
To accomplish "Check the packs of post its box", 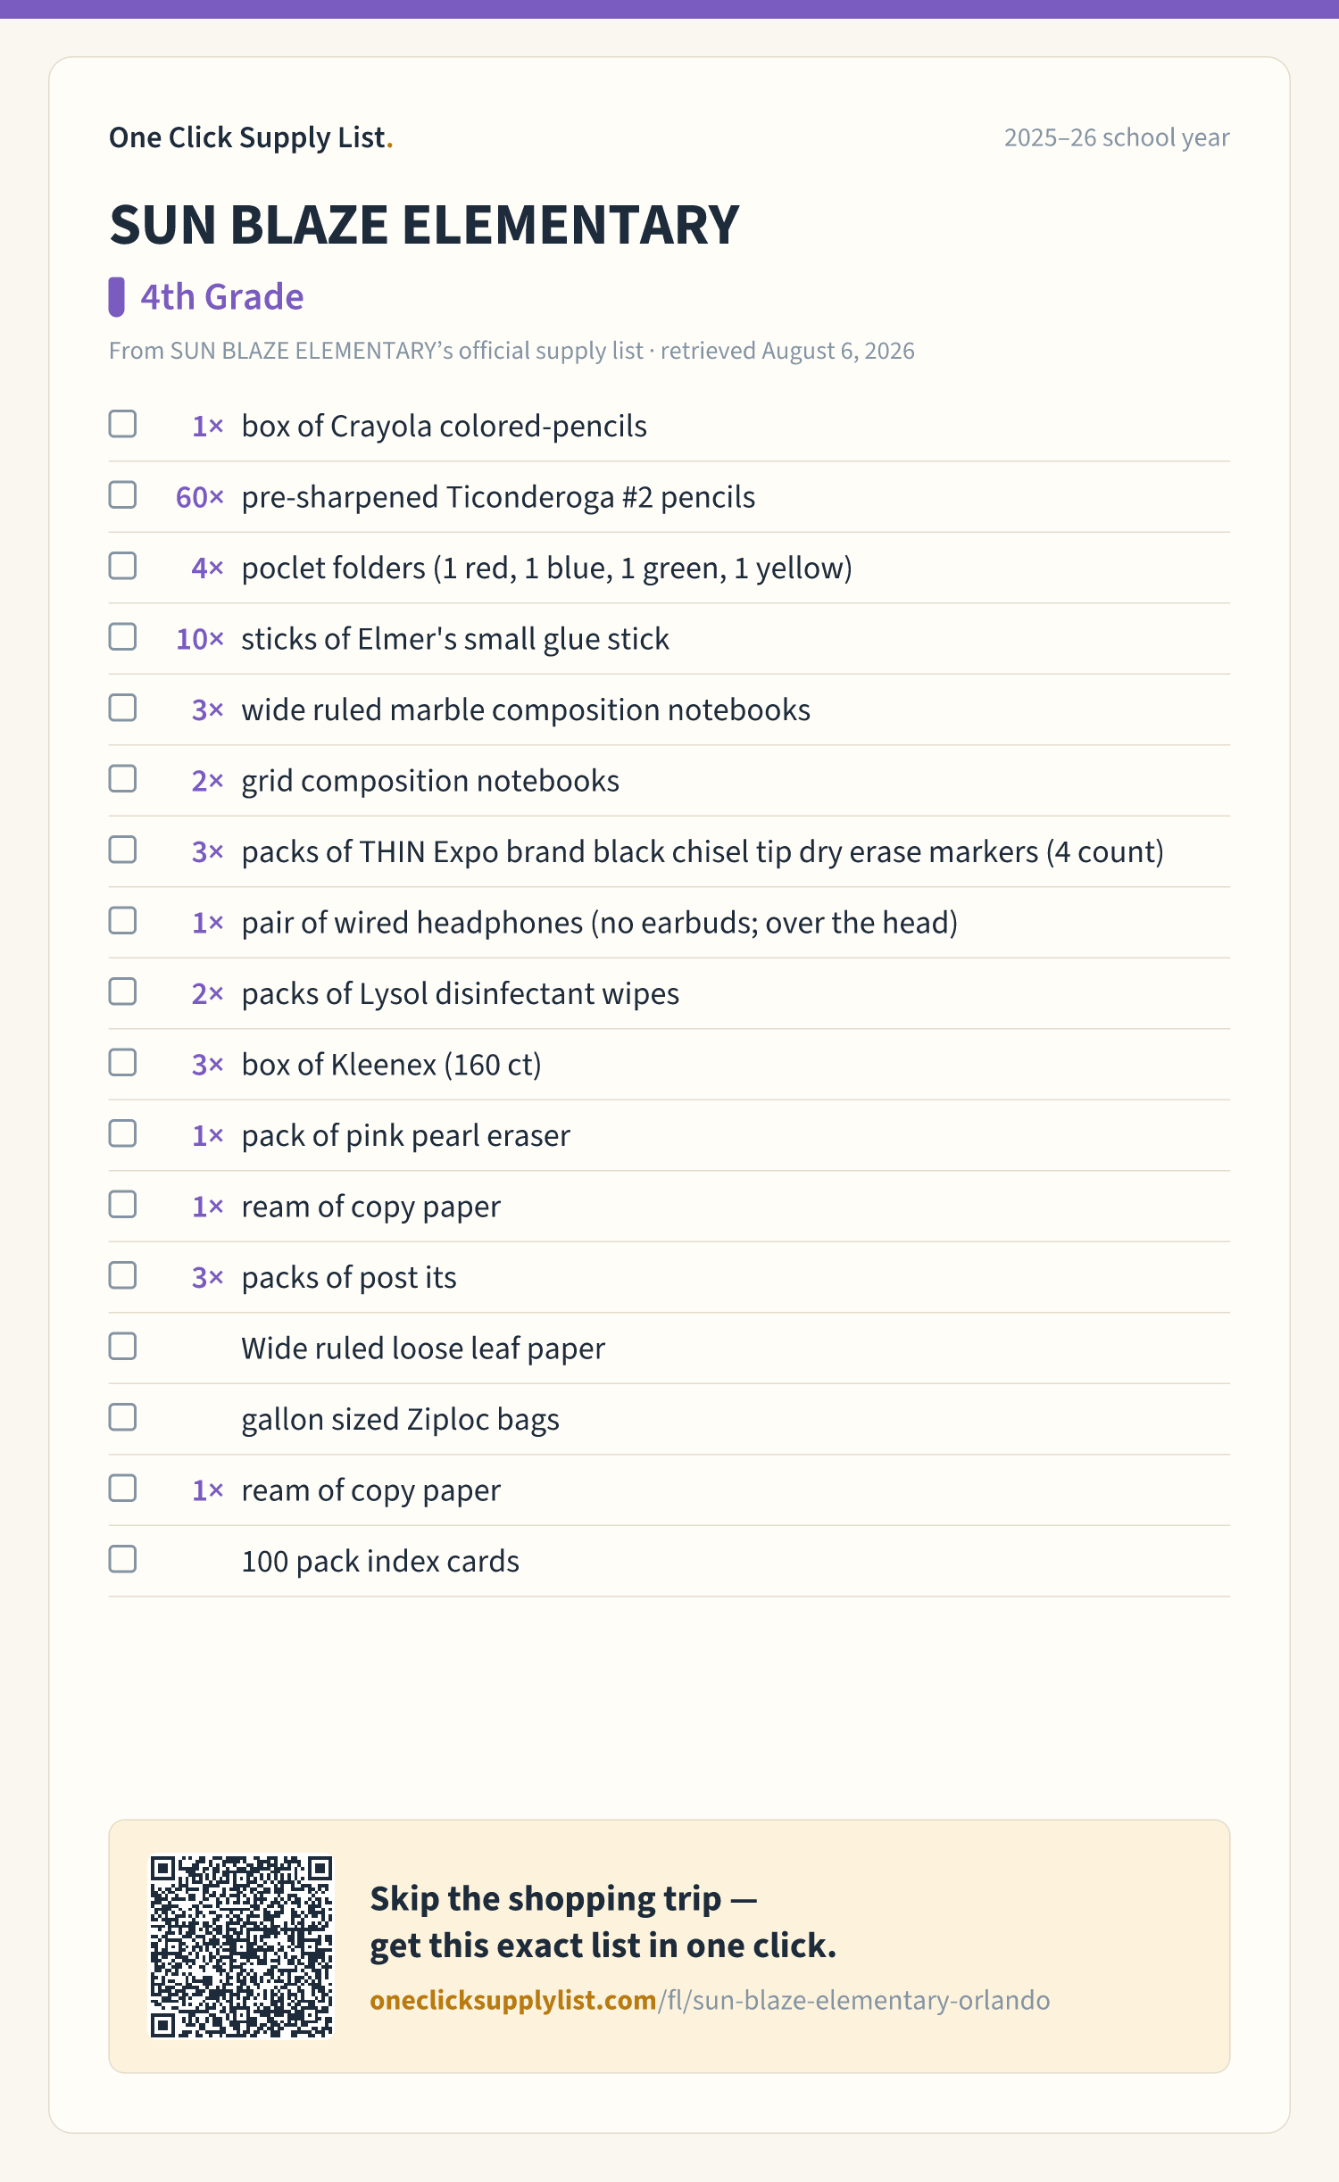I will click(x=122, y=1275).
